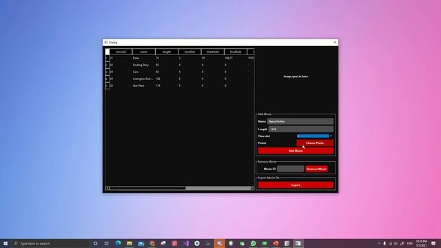Open the Time slot combo box
This screenshot has height=248, width=441.
(x=315, y=136)
